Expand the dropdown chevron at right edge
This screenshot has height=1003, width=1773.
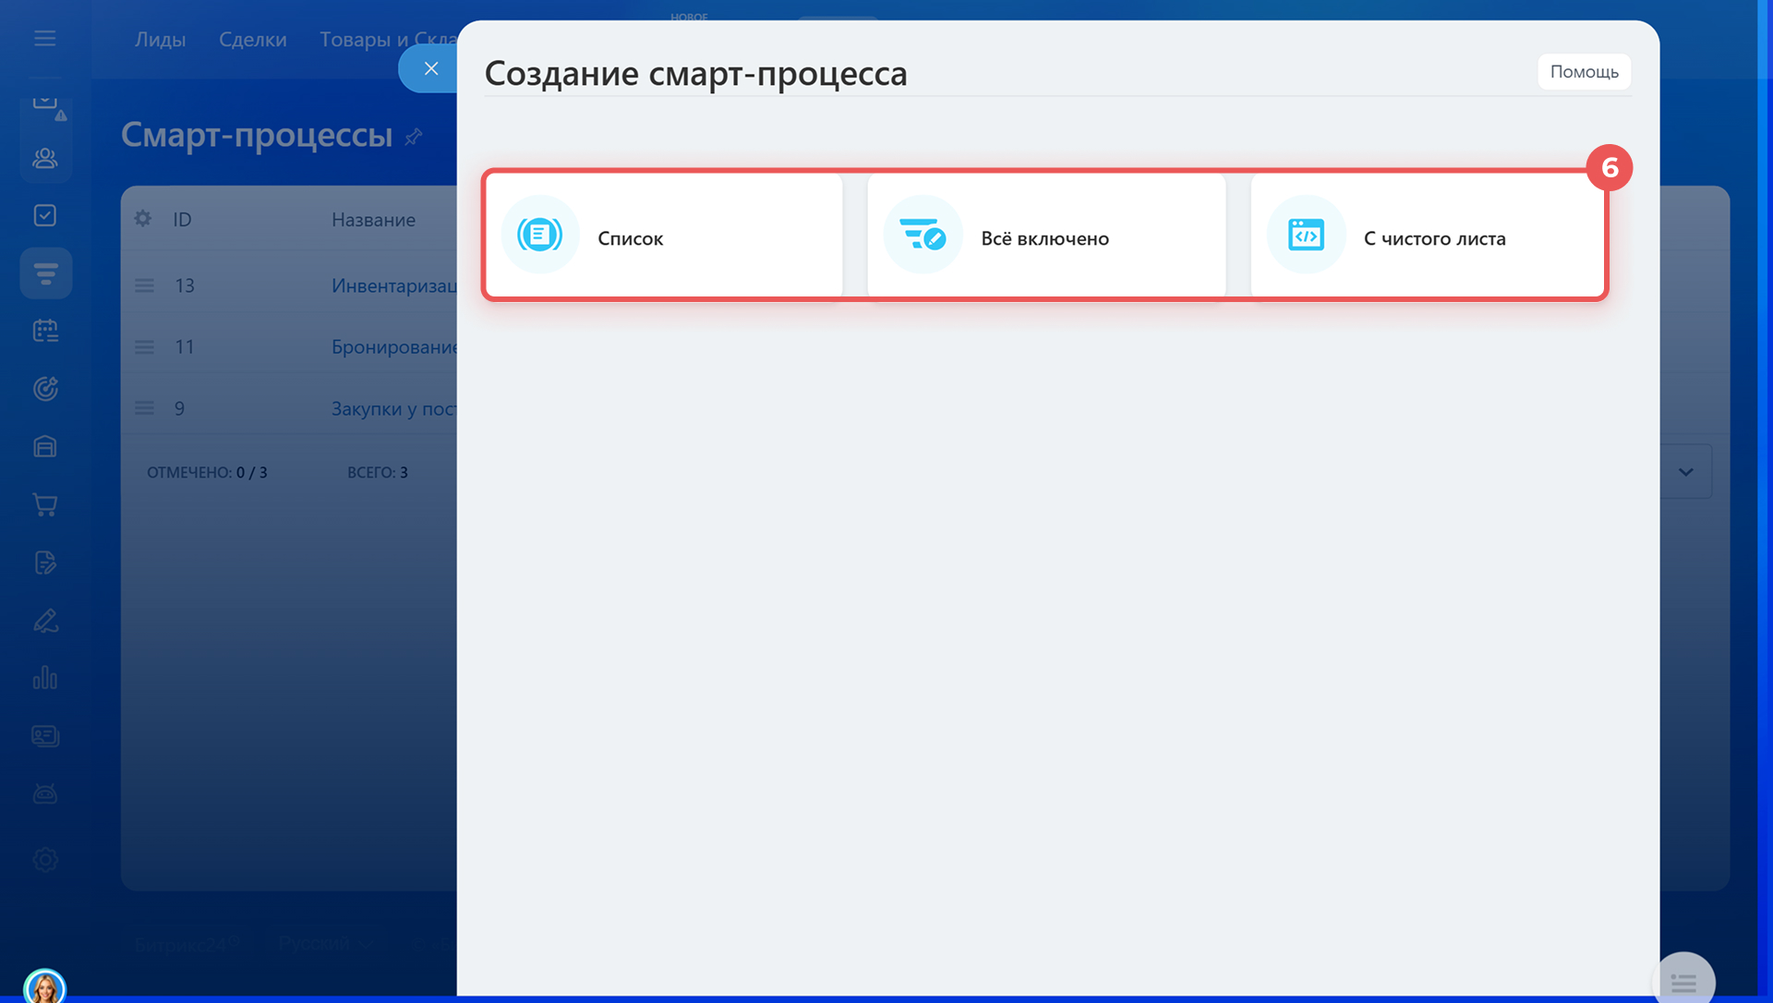click(x=1685, y=472)
